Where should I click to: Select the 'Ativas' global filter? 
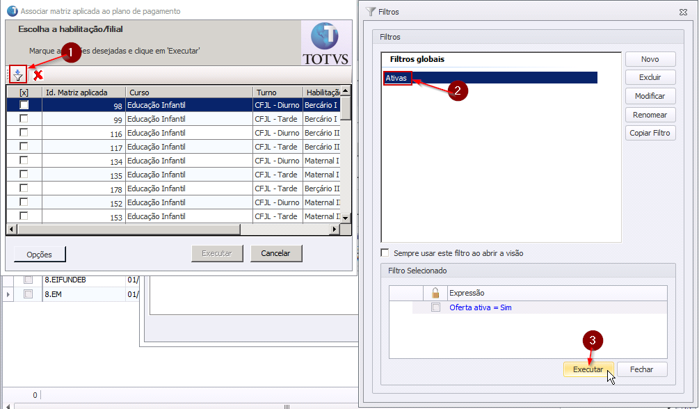(x=397, y=78)
